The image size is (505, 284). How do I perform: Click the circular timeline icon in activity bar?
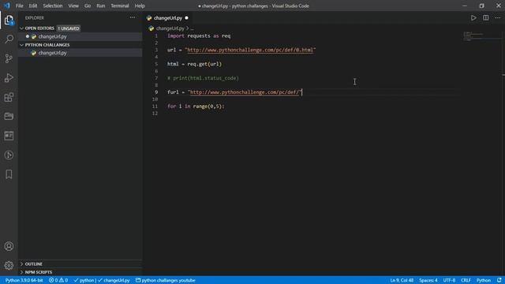pyautogui.click(x=9, y=155)
